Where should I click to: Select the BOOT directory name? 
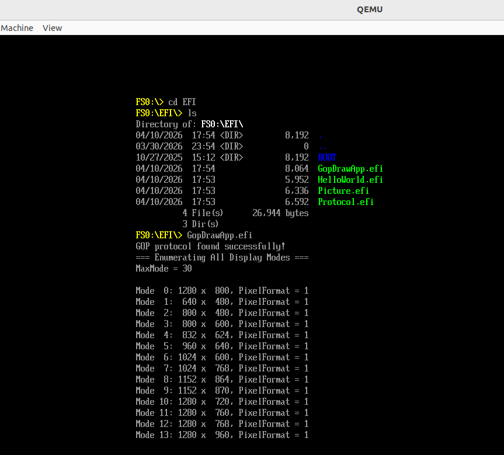pos(327,157)
